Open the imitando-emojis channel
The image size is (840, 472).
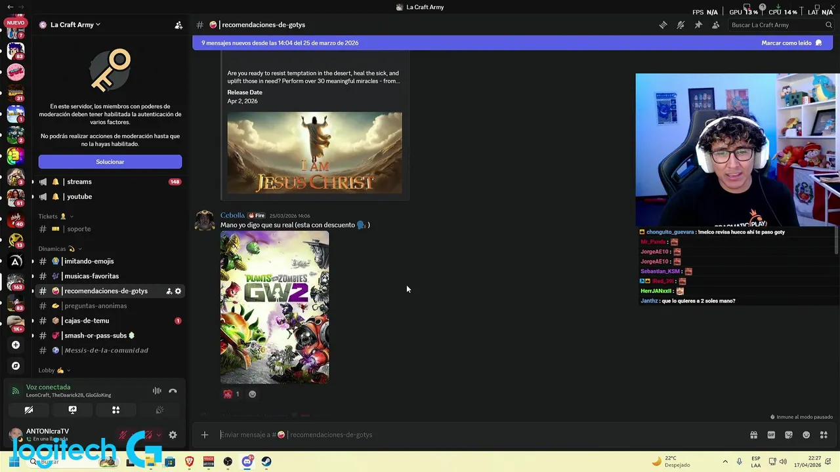point(109,261)
